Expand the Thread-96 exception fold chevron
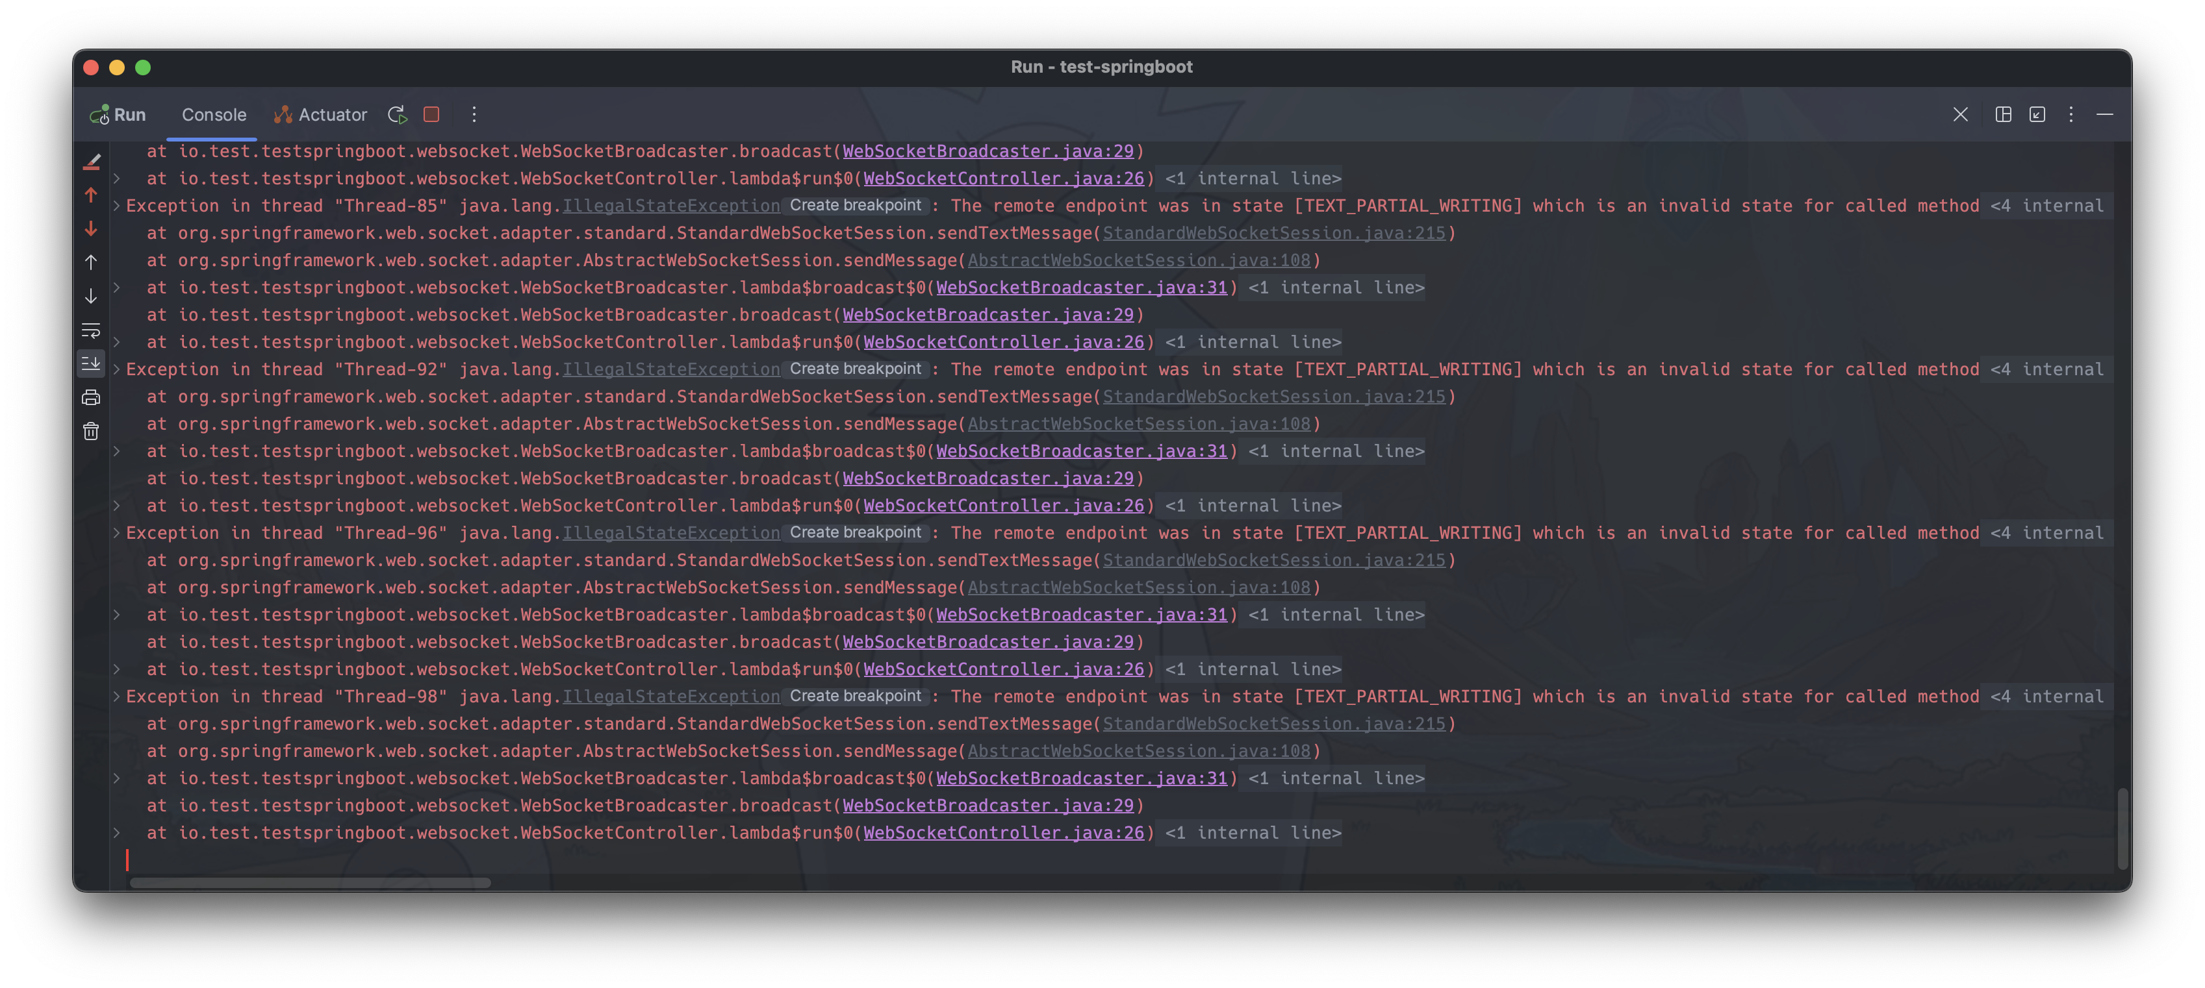This screenshot has height=988, width=2205. coord(116,533)
